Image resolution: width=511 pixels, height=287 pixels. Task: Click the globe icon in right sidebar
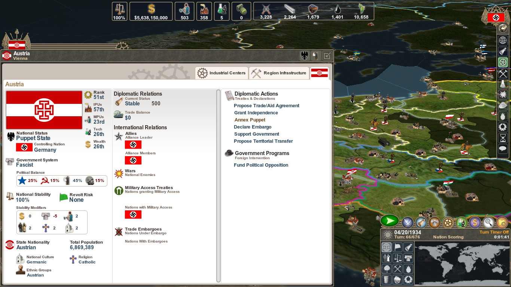(x=503, y=41)
